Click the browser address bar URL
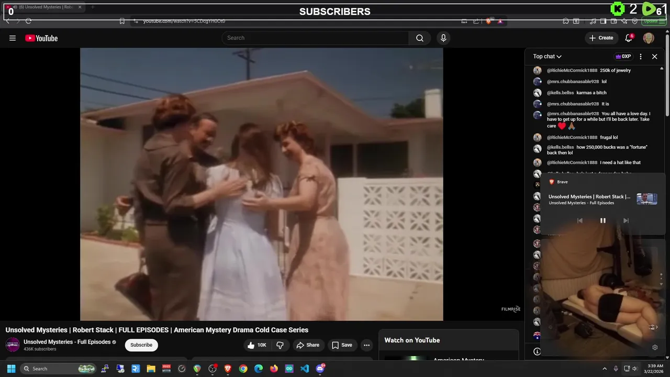 (184, 21)
